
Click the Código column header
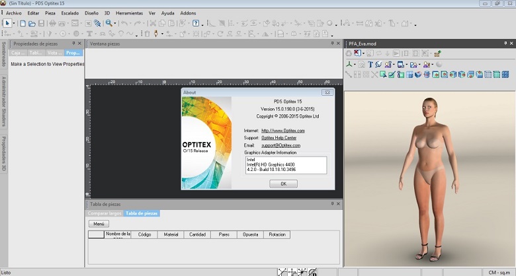[144, 234]
